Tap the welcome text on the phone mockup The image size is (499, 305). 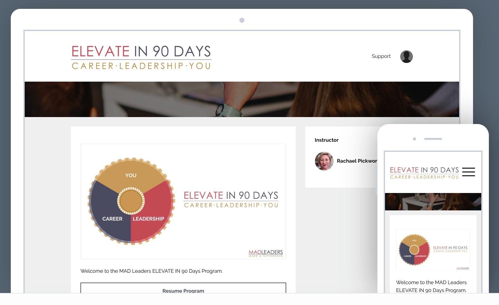point(431,286)
